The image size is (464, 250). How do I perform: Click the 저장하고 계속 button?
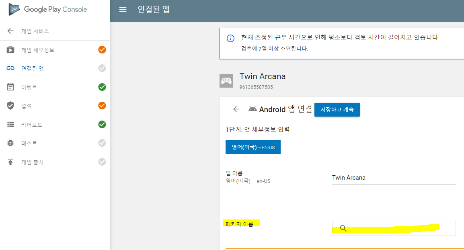click(337, 109)
